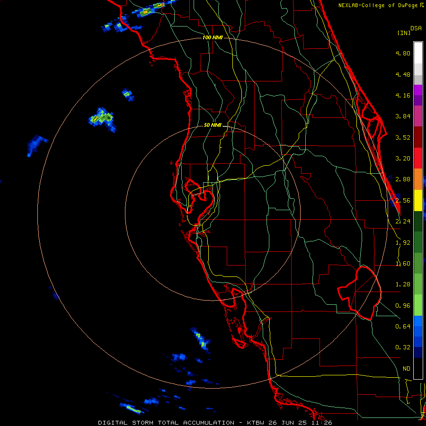Viewport: 426px width, 426px height.
Task: Click the '[IN]' units label
Action: [x=404, y=33]
